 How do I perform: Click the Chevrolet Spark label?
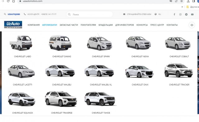point(101,56)
